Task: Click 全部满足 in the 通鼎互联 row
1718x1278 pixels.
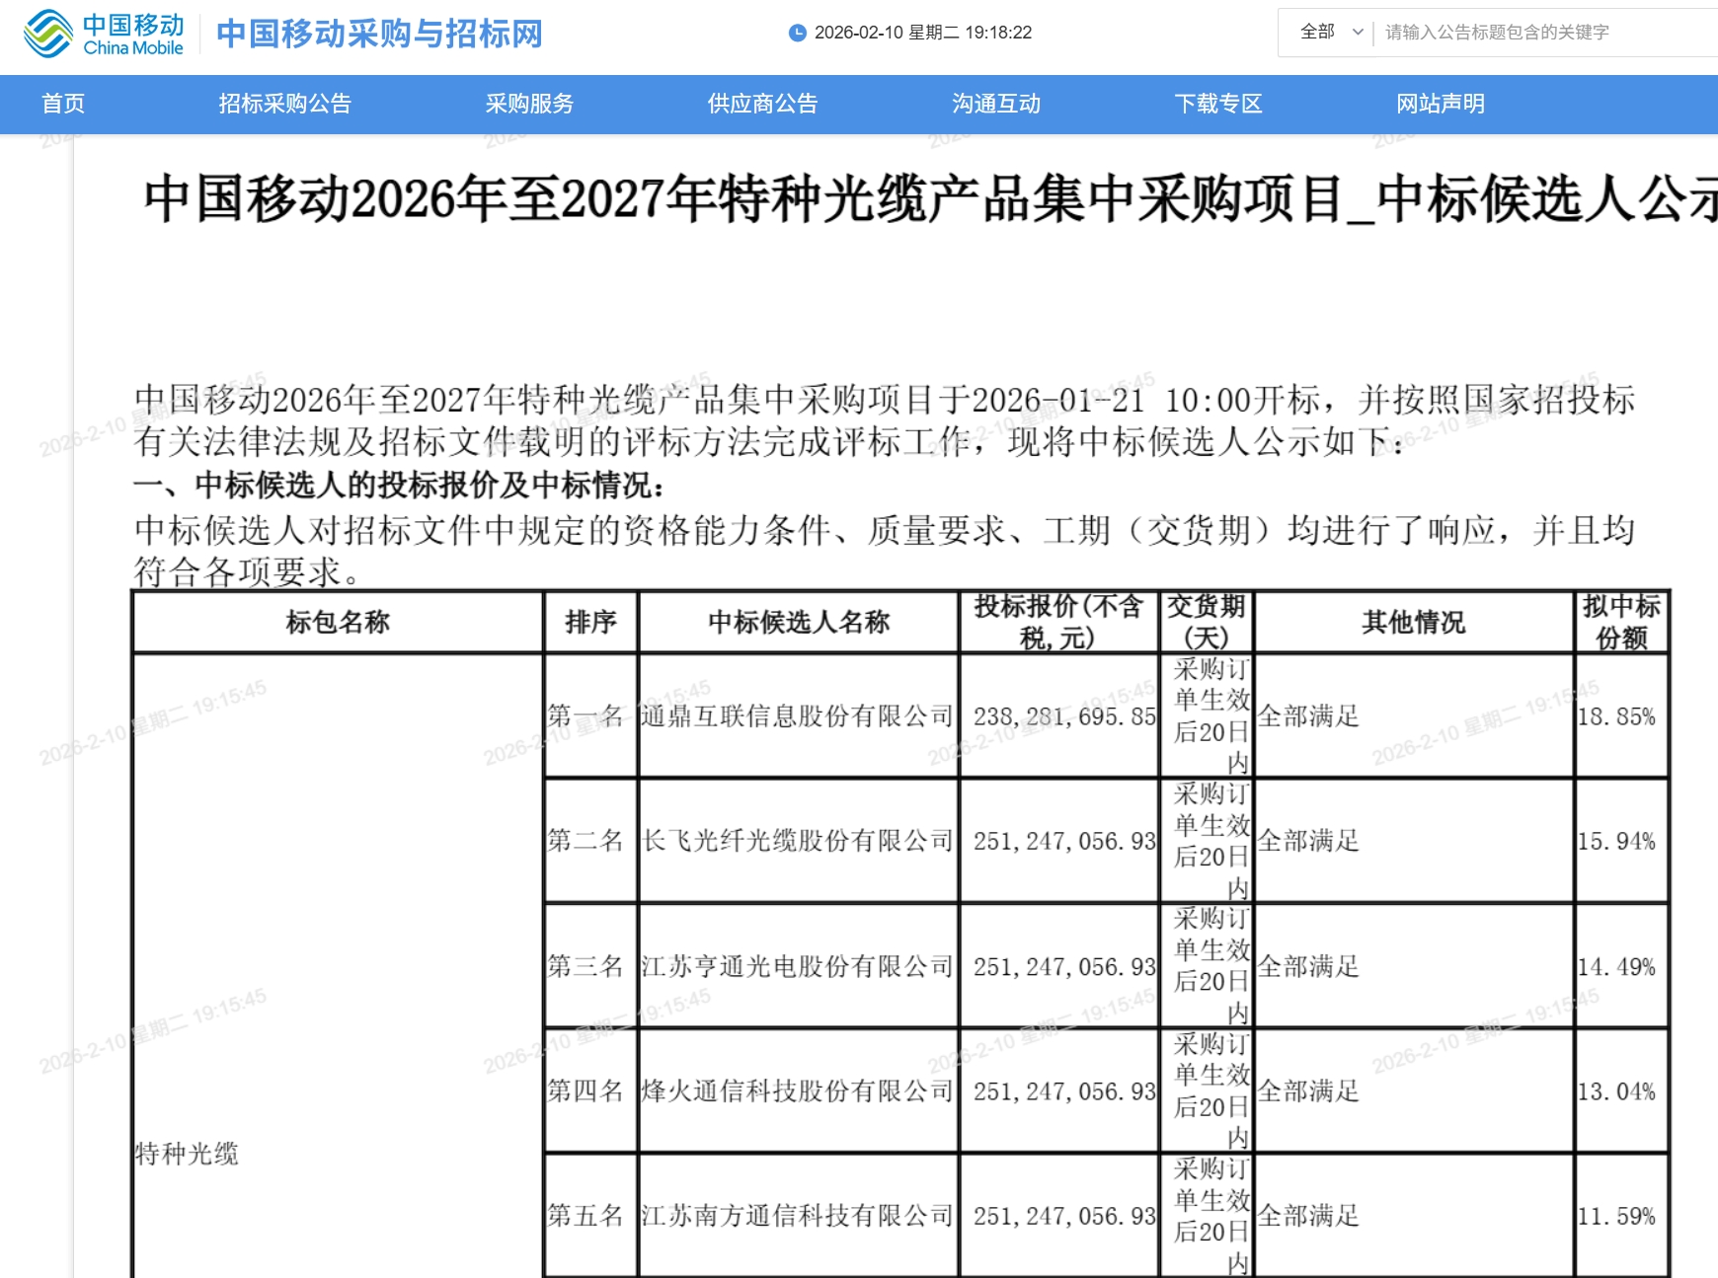Action: [1308, 715]
